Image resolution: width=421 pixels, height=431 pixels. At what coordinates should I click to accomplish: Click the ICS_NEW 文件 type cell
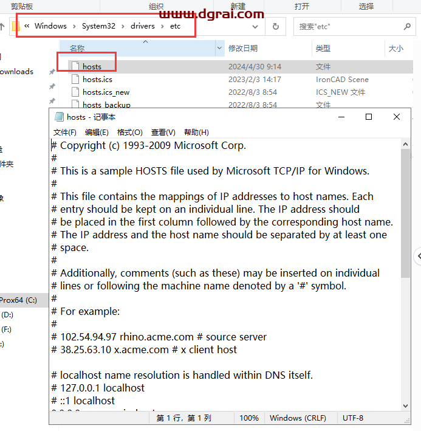[340, 92]
